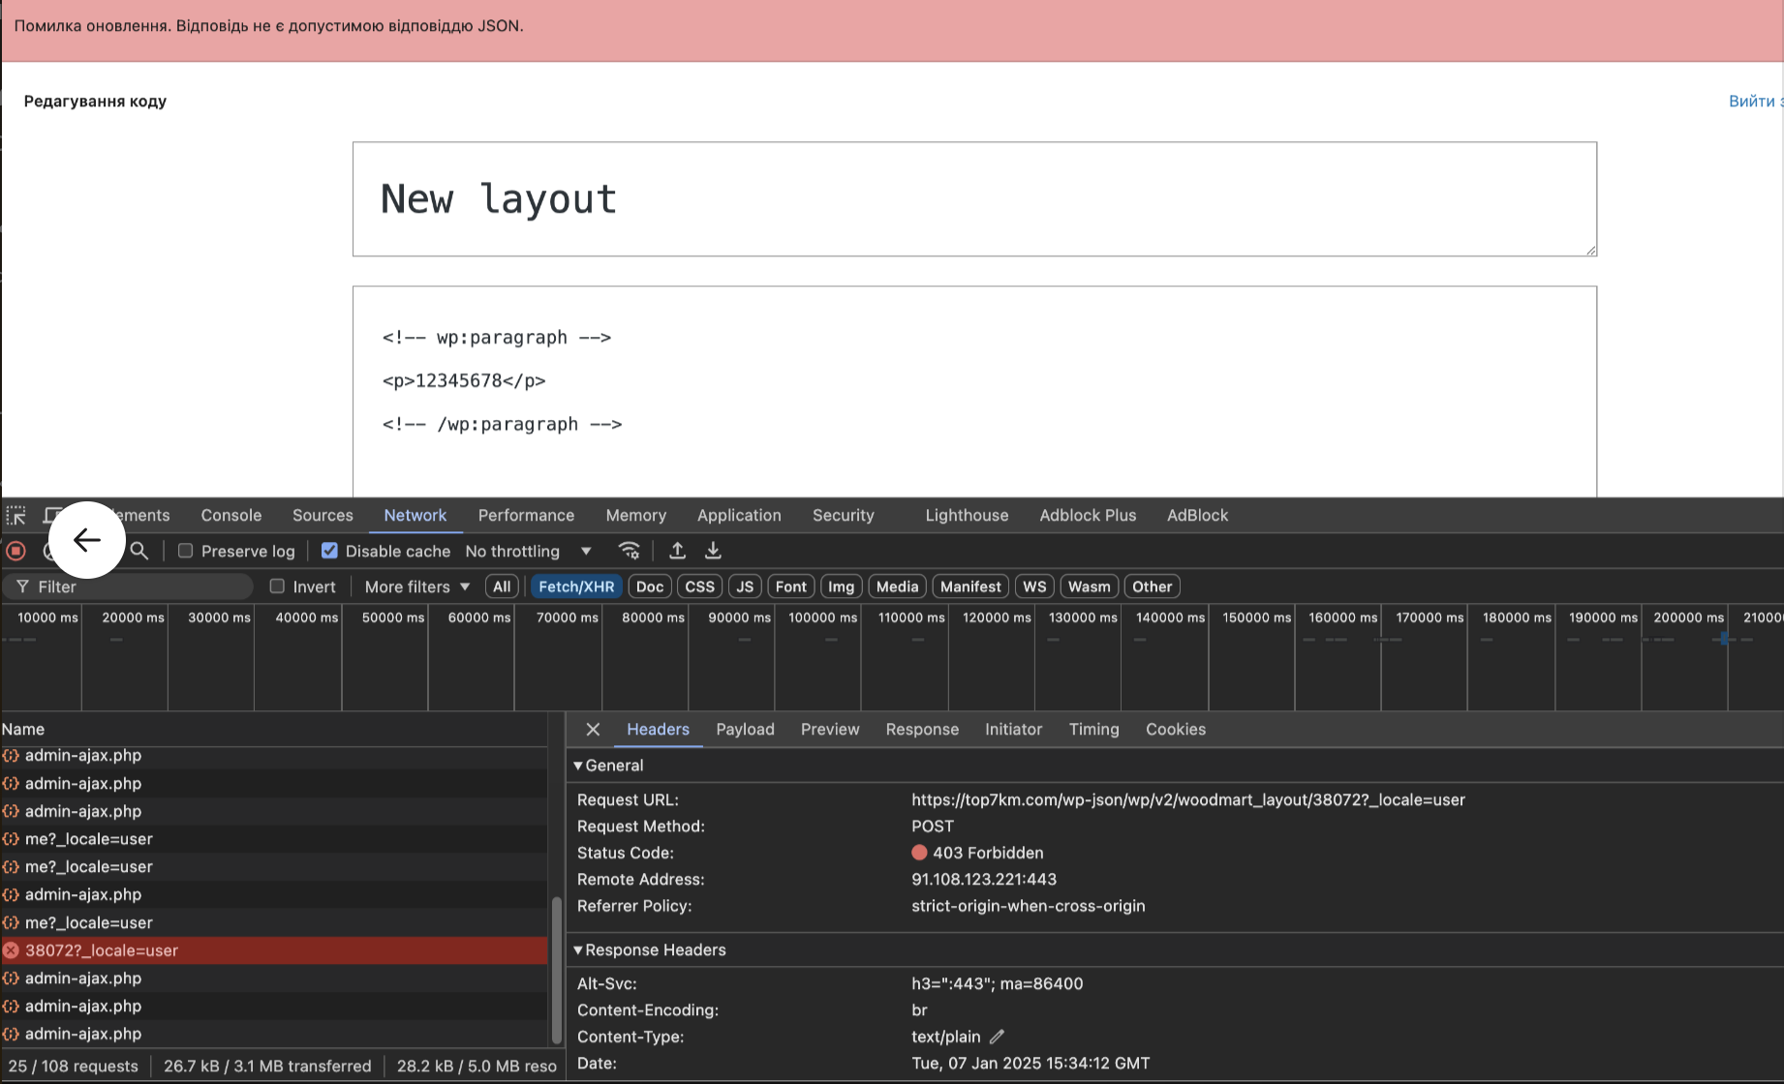The image size is (1784, 1084).
Task: Toggle Preserve log checkbox
Action: pyautogui.click(x=186, y=551)
